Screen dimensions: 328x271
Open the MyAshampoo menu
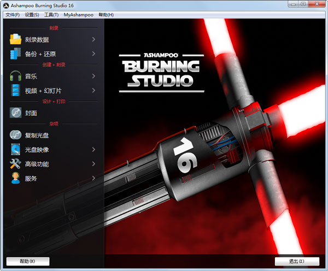(x=78, y=15)
